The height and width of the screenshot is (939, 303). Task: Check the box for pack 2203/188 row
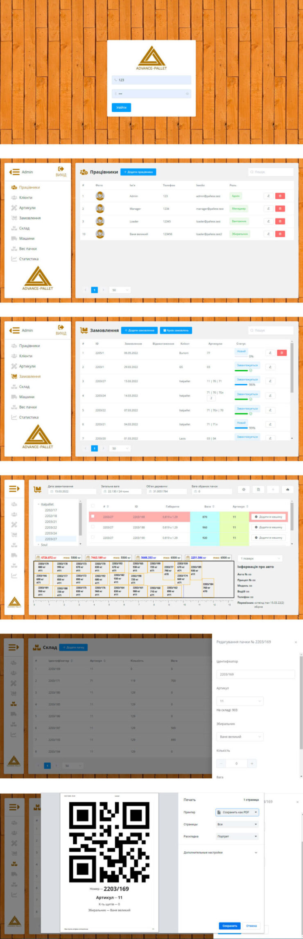tap(93, 527)
